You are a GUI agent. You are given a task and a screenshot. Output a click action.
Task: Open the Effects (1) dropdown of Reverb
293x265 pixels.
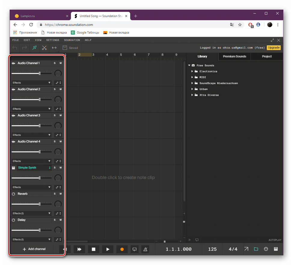(32, 213)
